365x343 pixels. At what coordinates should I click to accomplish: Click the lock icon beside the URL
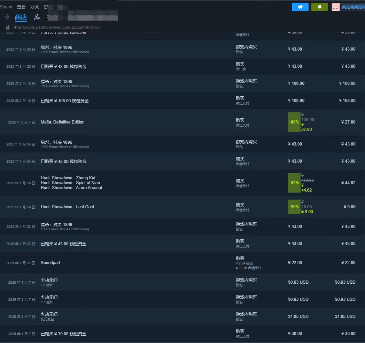(8, 27)
